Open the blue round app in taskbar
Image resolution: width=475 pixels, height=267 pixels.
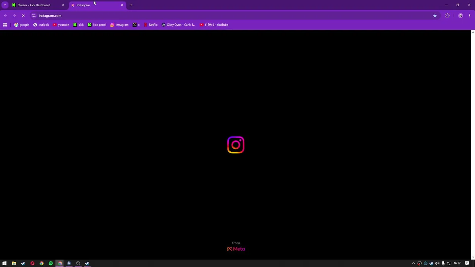coord(69,263)
